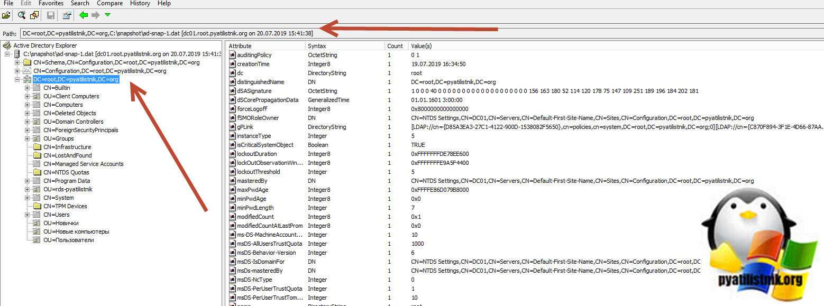824x306 pixels.
Task: Click the properties toolbar icon
Action: click(67, 15)
